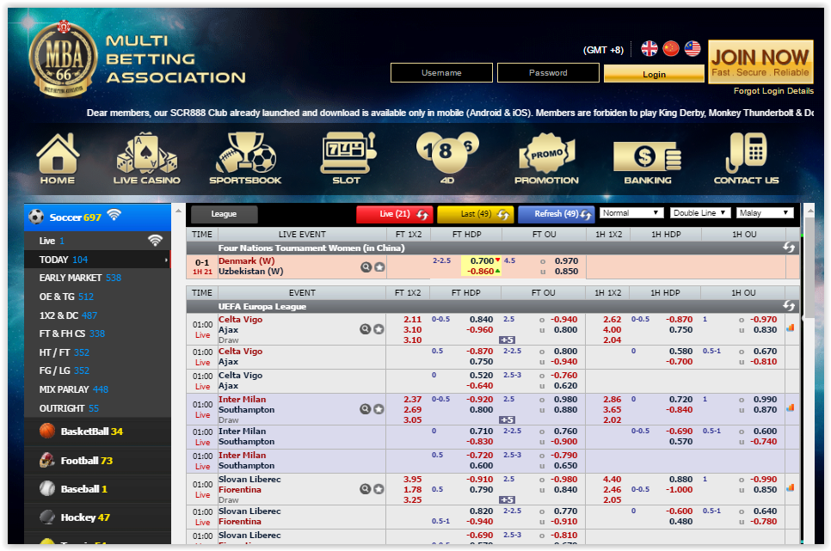831x551 pixels.
Task: Click the red Live (21) button
Action: pos(395,214)
